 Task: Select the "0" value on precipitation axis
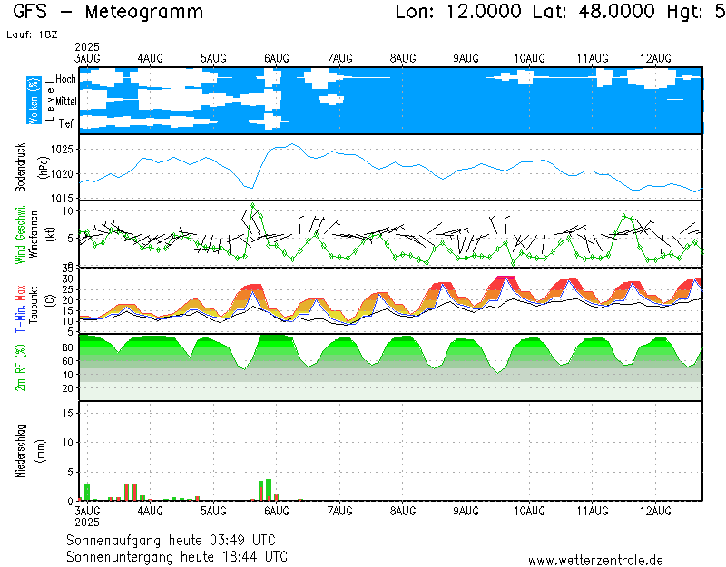(71, 502)
